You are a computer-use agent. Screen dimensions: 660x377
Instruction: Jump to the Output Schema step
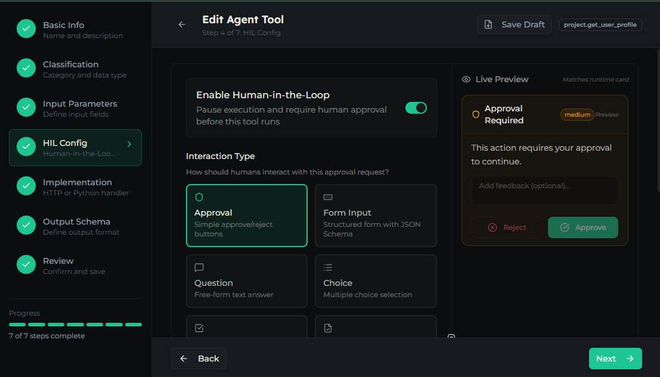[x=75, y=226]
